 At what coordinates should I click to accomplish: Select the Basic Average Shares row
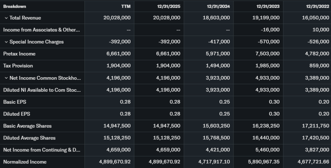(x=27, y=126)
